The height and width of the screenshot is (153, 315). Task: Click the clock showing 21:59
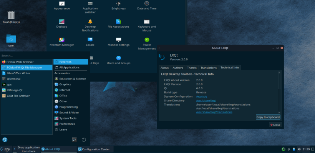pos(306,149)
